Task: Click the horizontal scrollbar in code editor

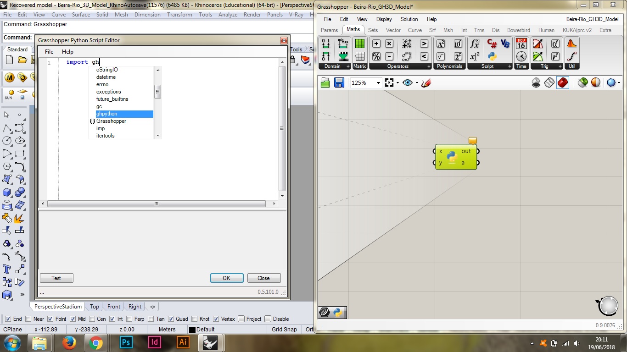Action: coord(156,203)
